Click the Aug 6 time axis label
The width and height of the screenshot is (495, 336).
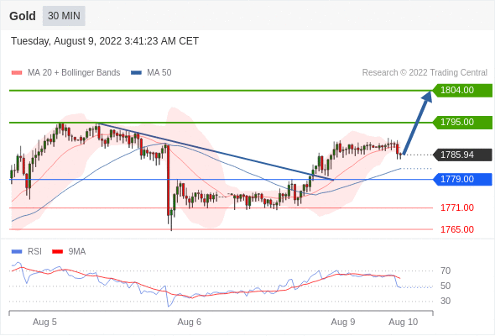tap(189, 322)
